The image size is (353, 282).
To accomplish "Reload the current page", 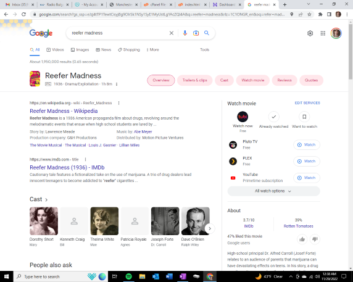I will [x=23, y=14].
